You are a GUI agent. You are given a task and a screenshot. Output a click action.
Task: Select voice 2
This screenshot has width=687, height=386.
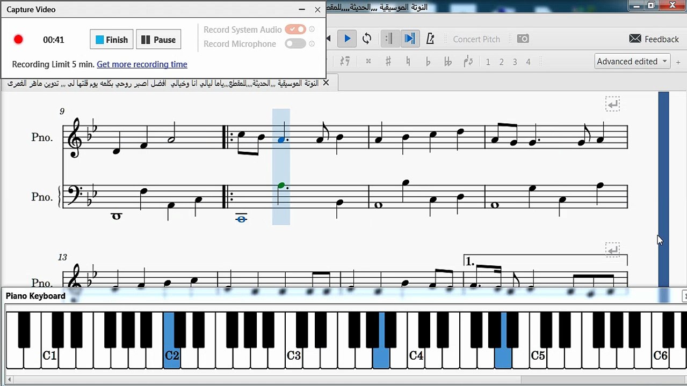pyautogui.click(x=501, y=62)
